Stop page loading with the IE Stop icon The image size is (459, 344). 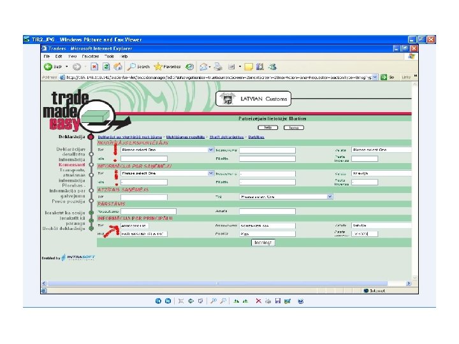click(x=94, y=67)
